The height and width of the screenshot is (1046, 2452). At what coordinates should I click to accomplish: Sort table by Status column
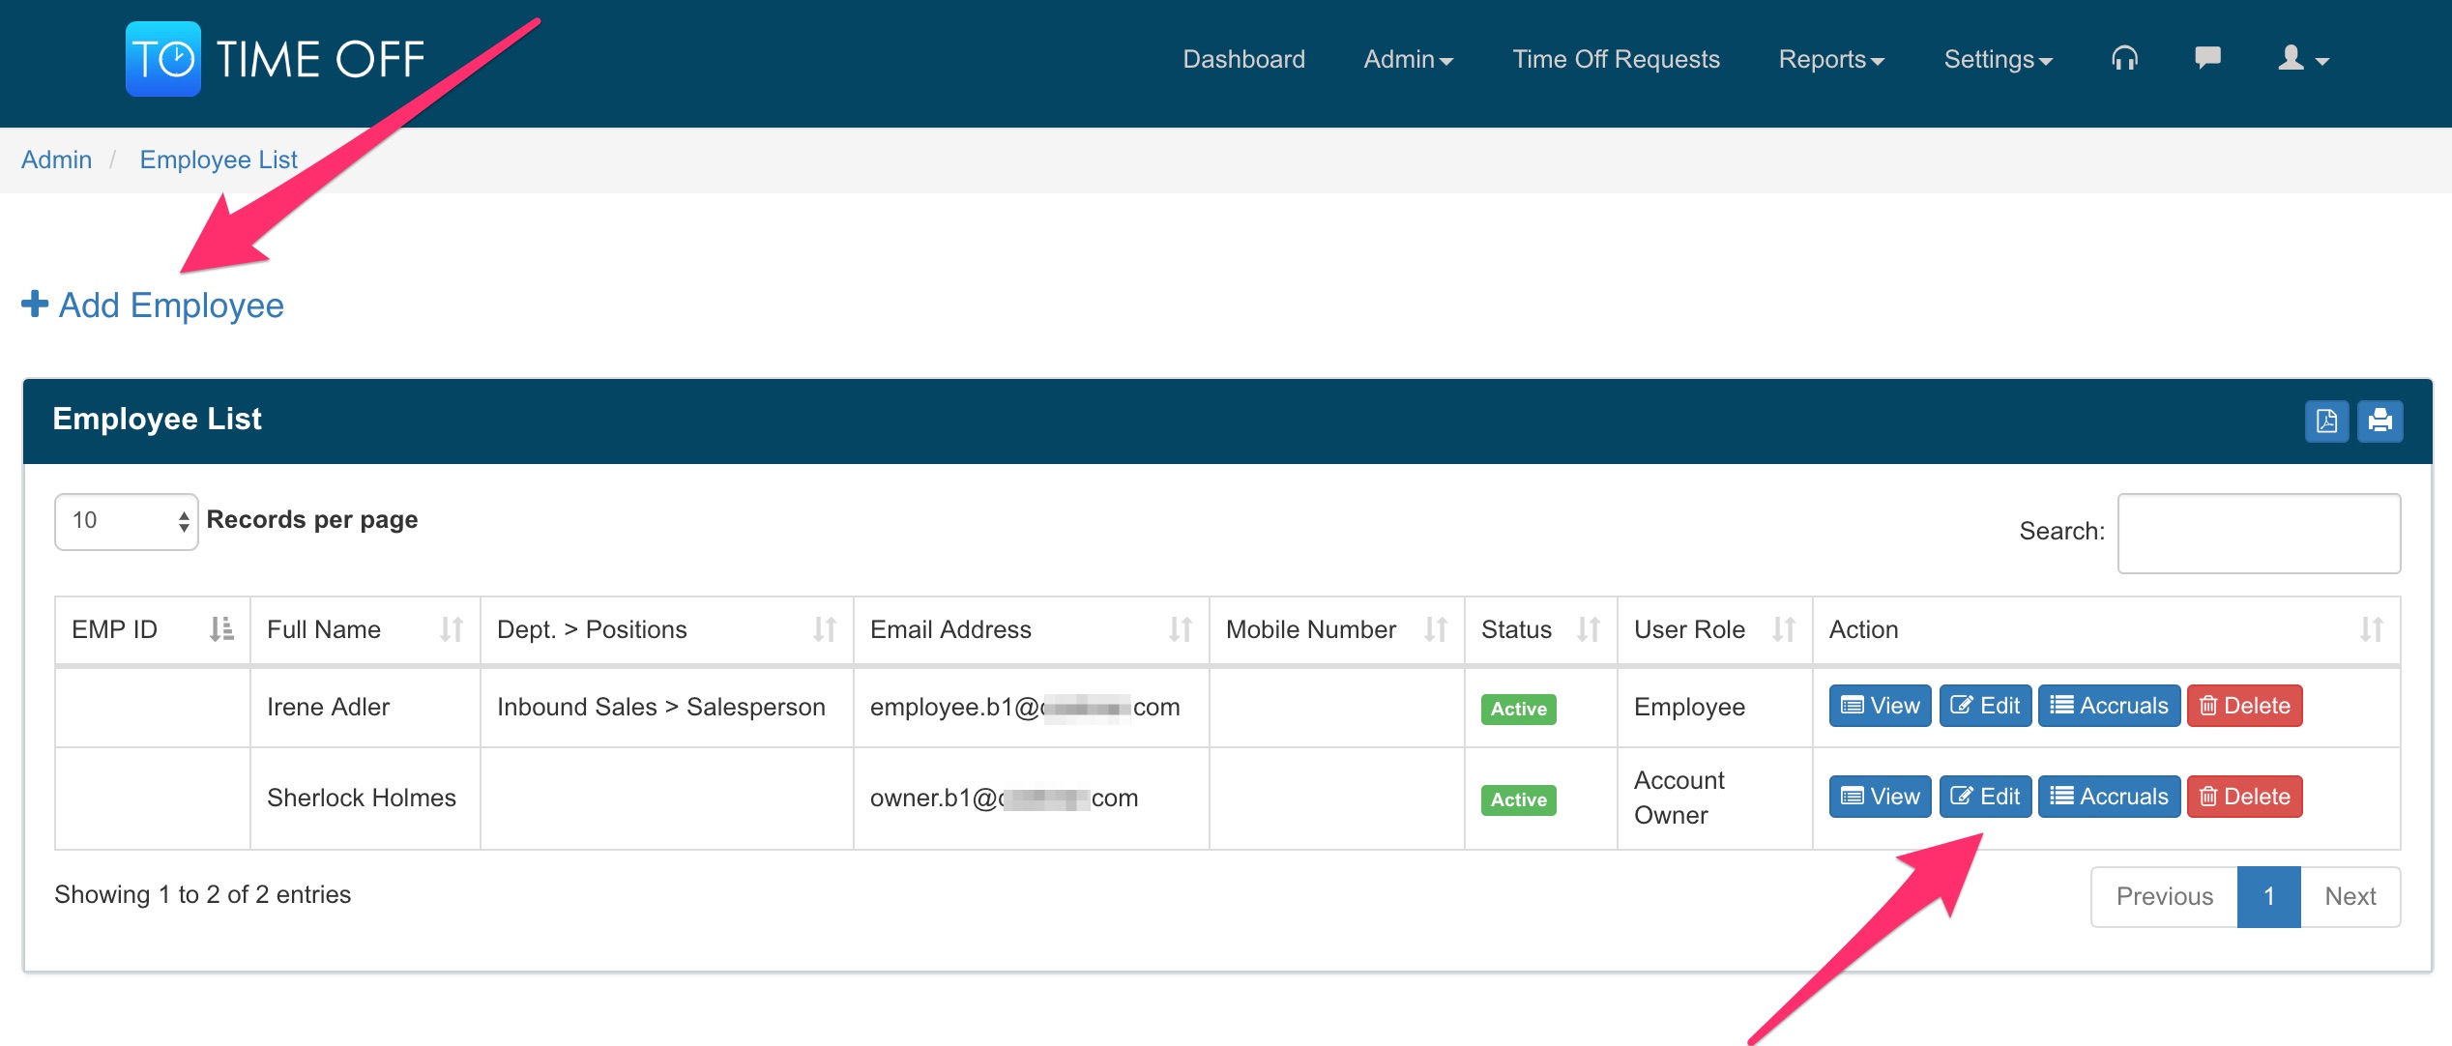pos(1539,629)
